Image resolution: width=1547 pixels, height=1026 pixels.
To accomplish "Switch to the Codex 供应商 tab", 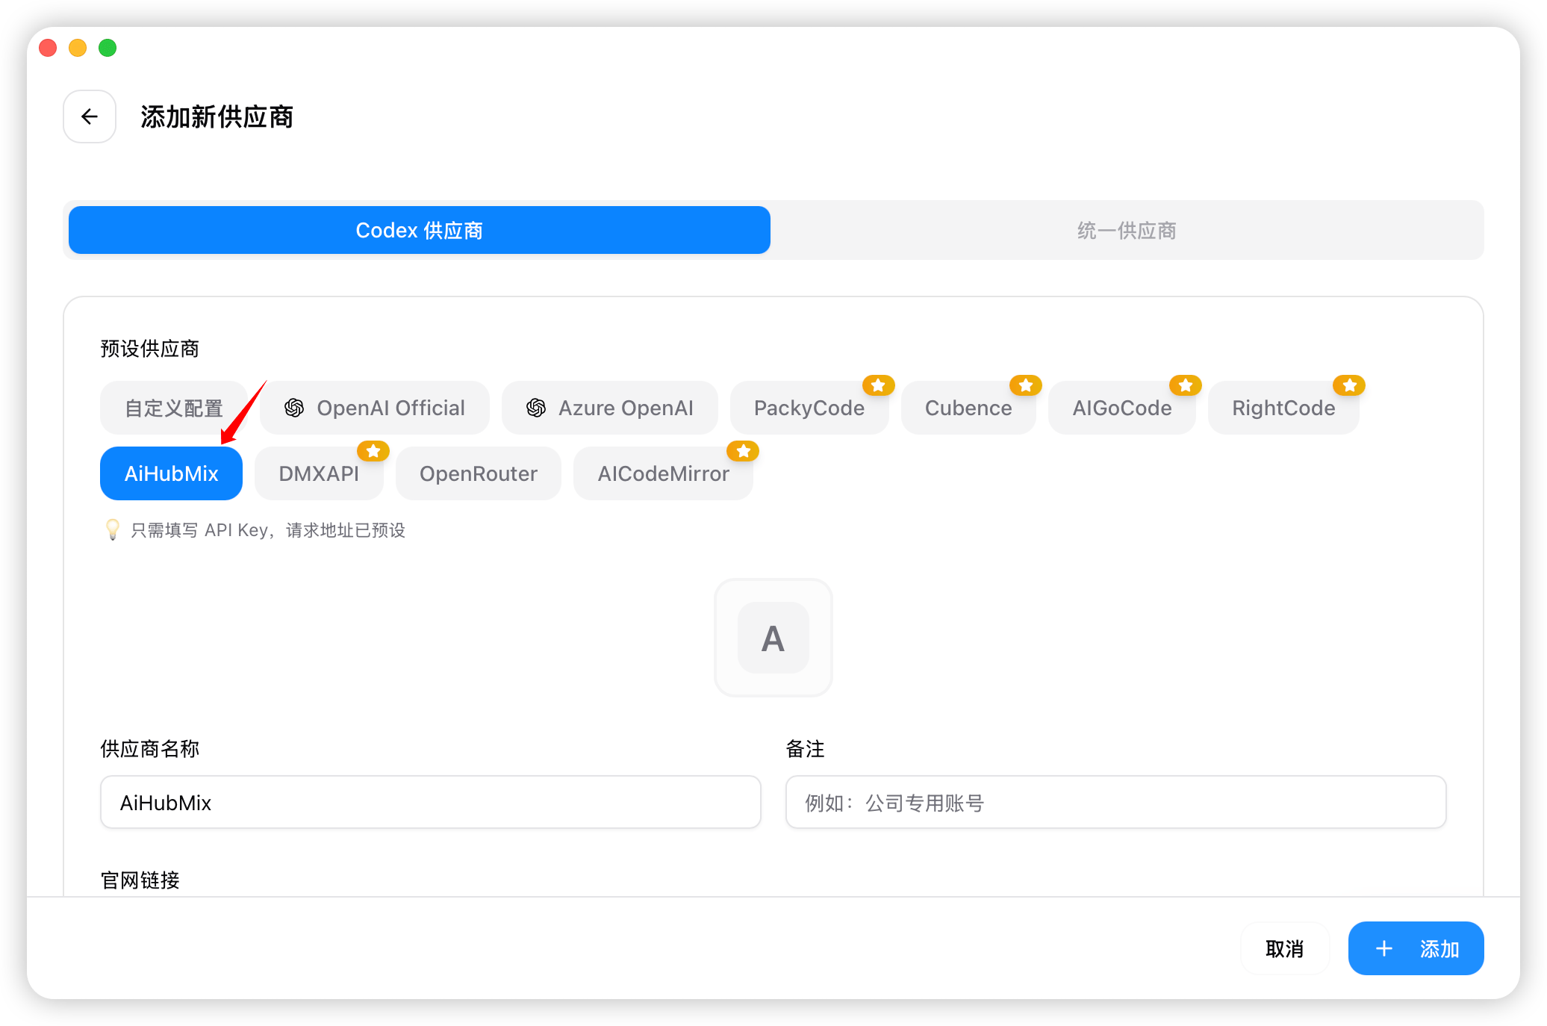I will (420, 230).
